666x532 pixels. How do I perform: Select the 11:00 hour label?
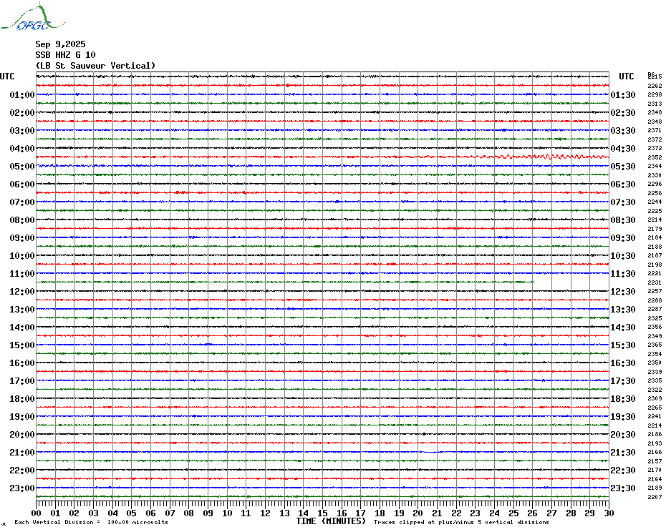(x=22, y=274)
